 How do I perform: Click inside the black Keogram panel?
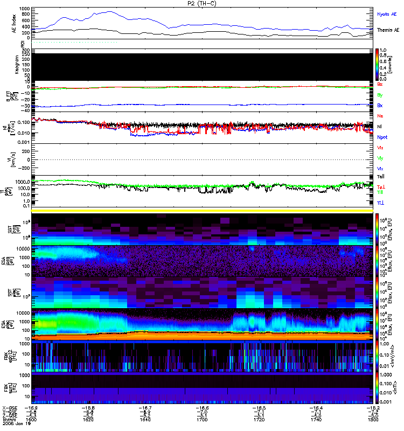pyautogui.click(x=202, y=67)
